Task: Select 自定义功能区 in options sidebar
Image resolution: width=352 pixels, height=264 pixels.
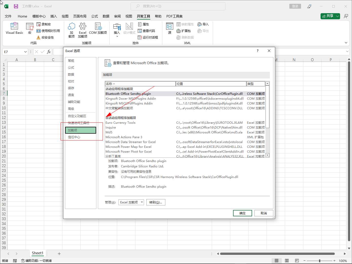Action: (x=80, y=116)
